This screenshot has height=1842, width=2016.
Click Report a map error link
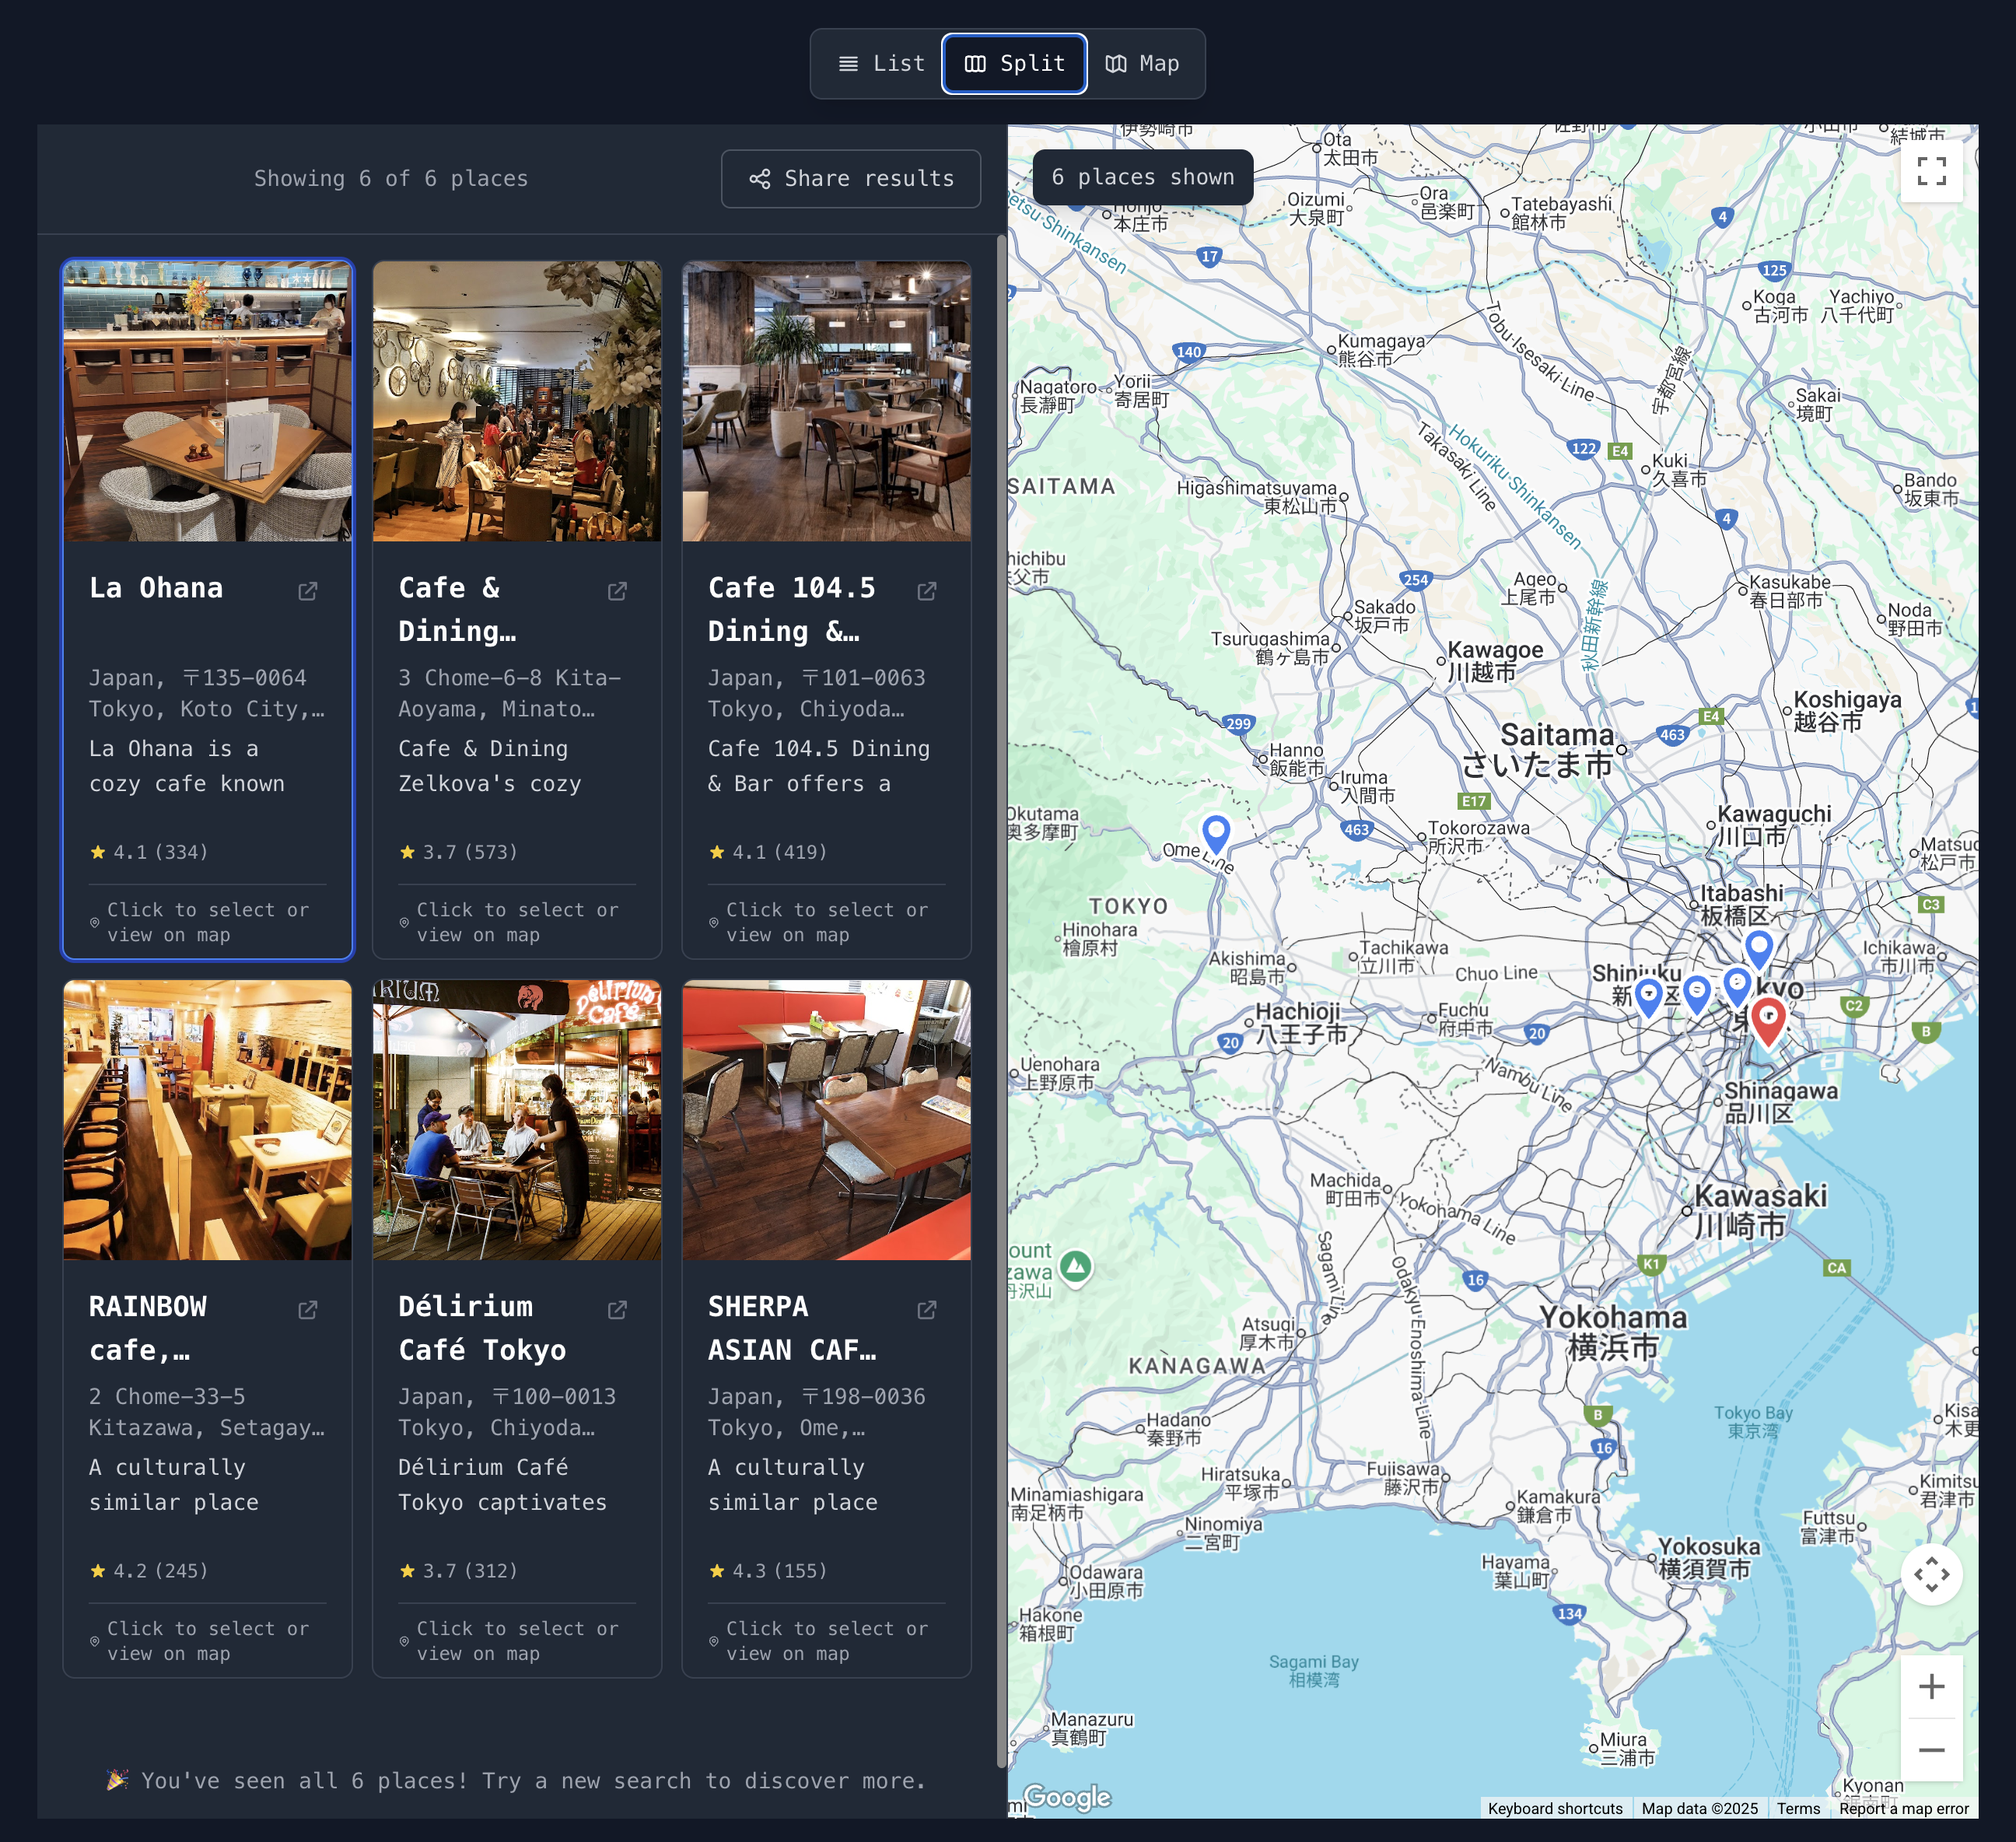pyautogui.click(x=1903, y=1808)
